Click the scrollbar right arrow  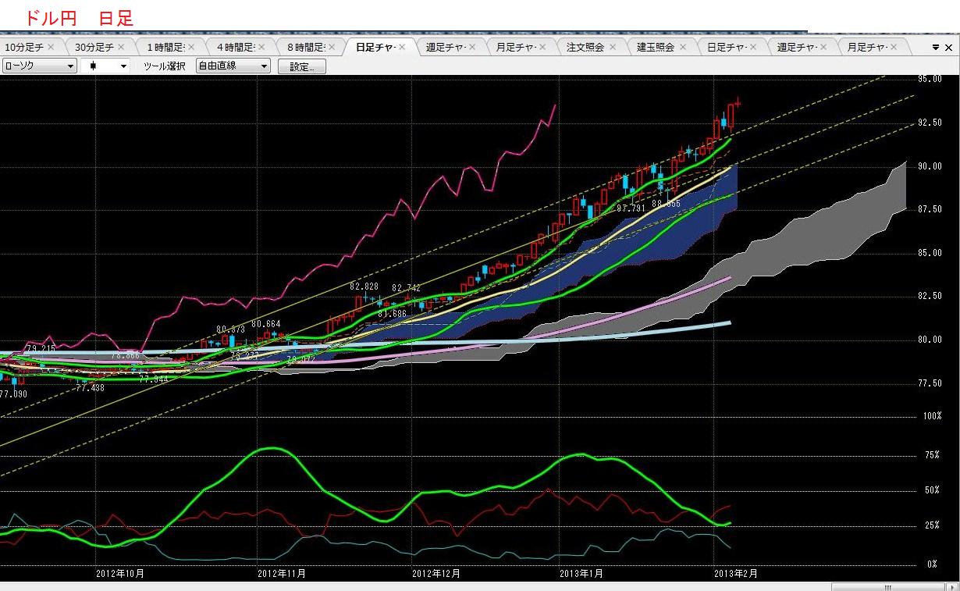point(951,586)
